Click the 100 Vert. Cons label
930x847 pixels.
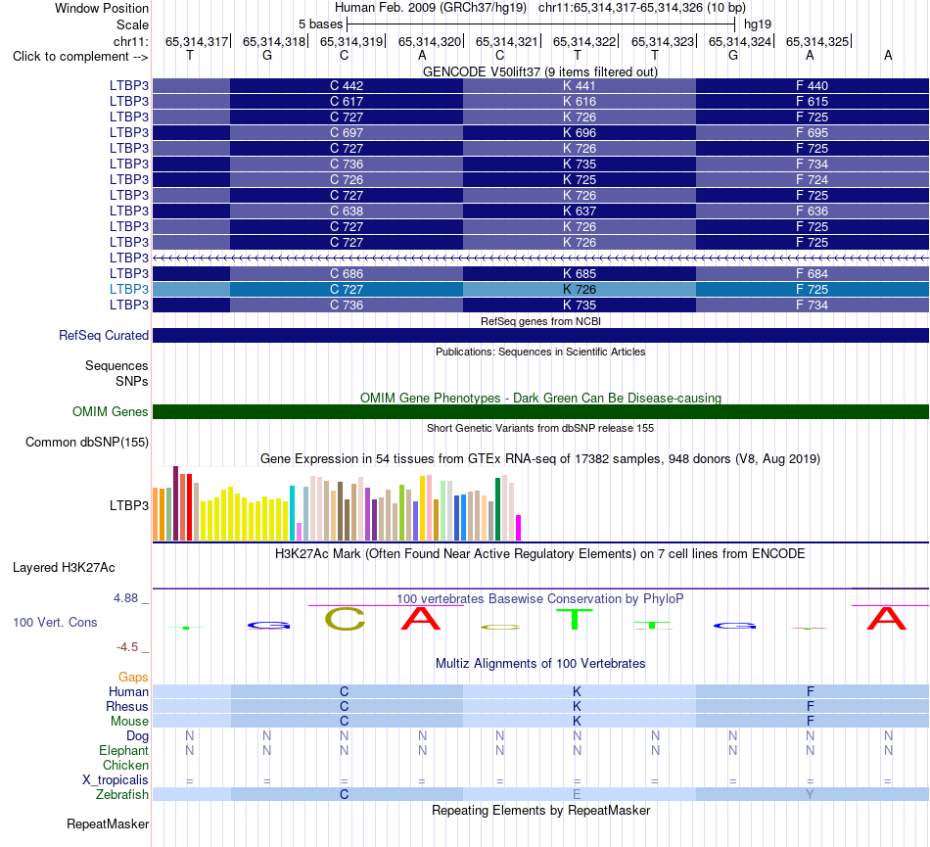pos(55,622)
